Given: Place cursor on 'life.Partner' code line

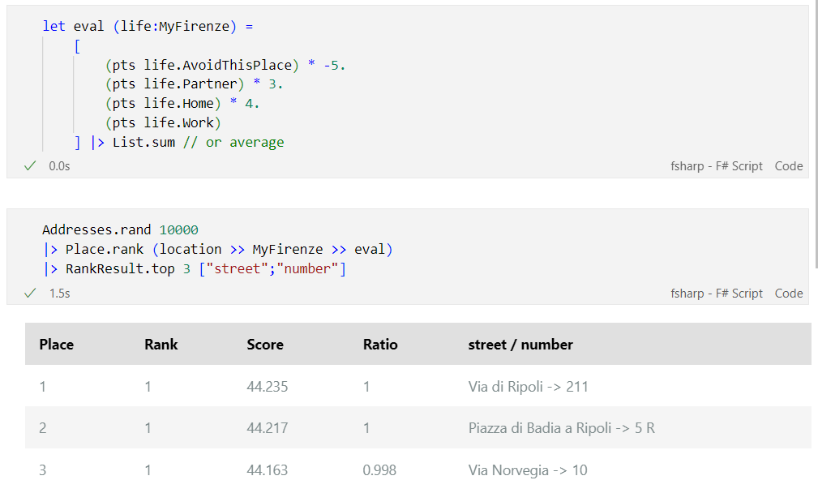Looking at the screenshot, I should 194,84.
